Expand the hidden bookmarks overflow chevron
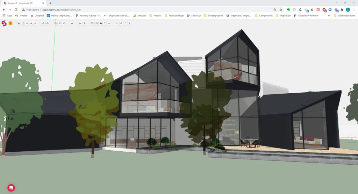This screenshot has height=194, width=358. [x=329, y=15]
